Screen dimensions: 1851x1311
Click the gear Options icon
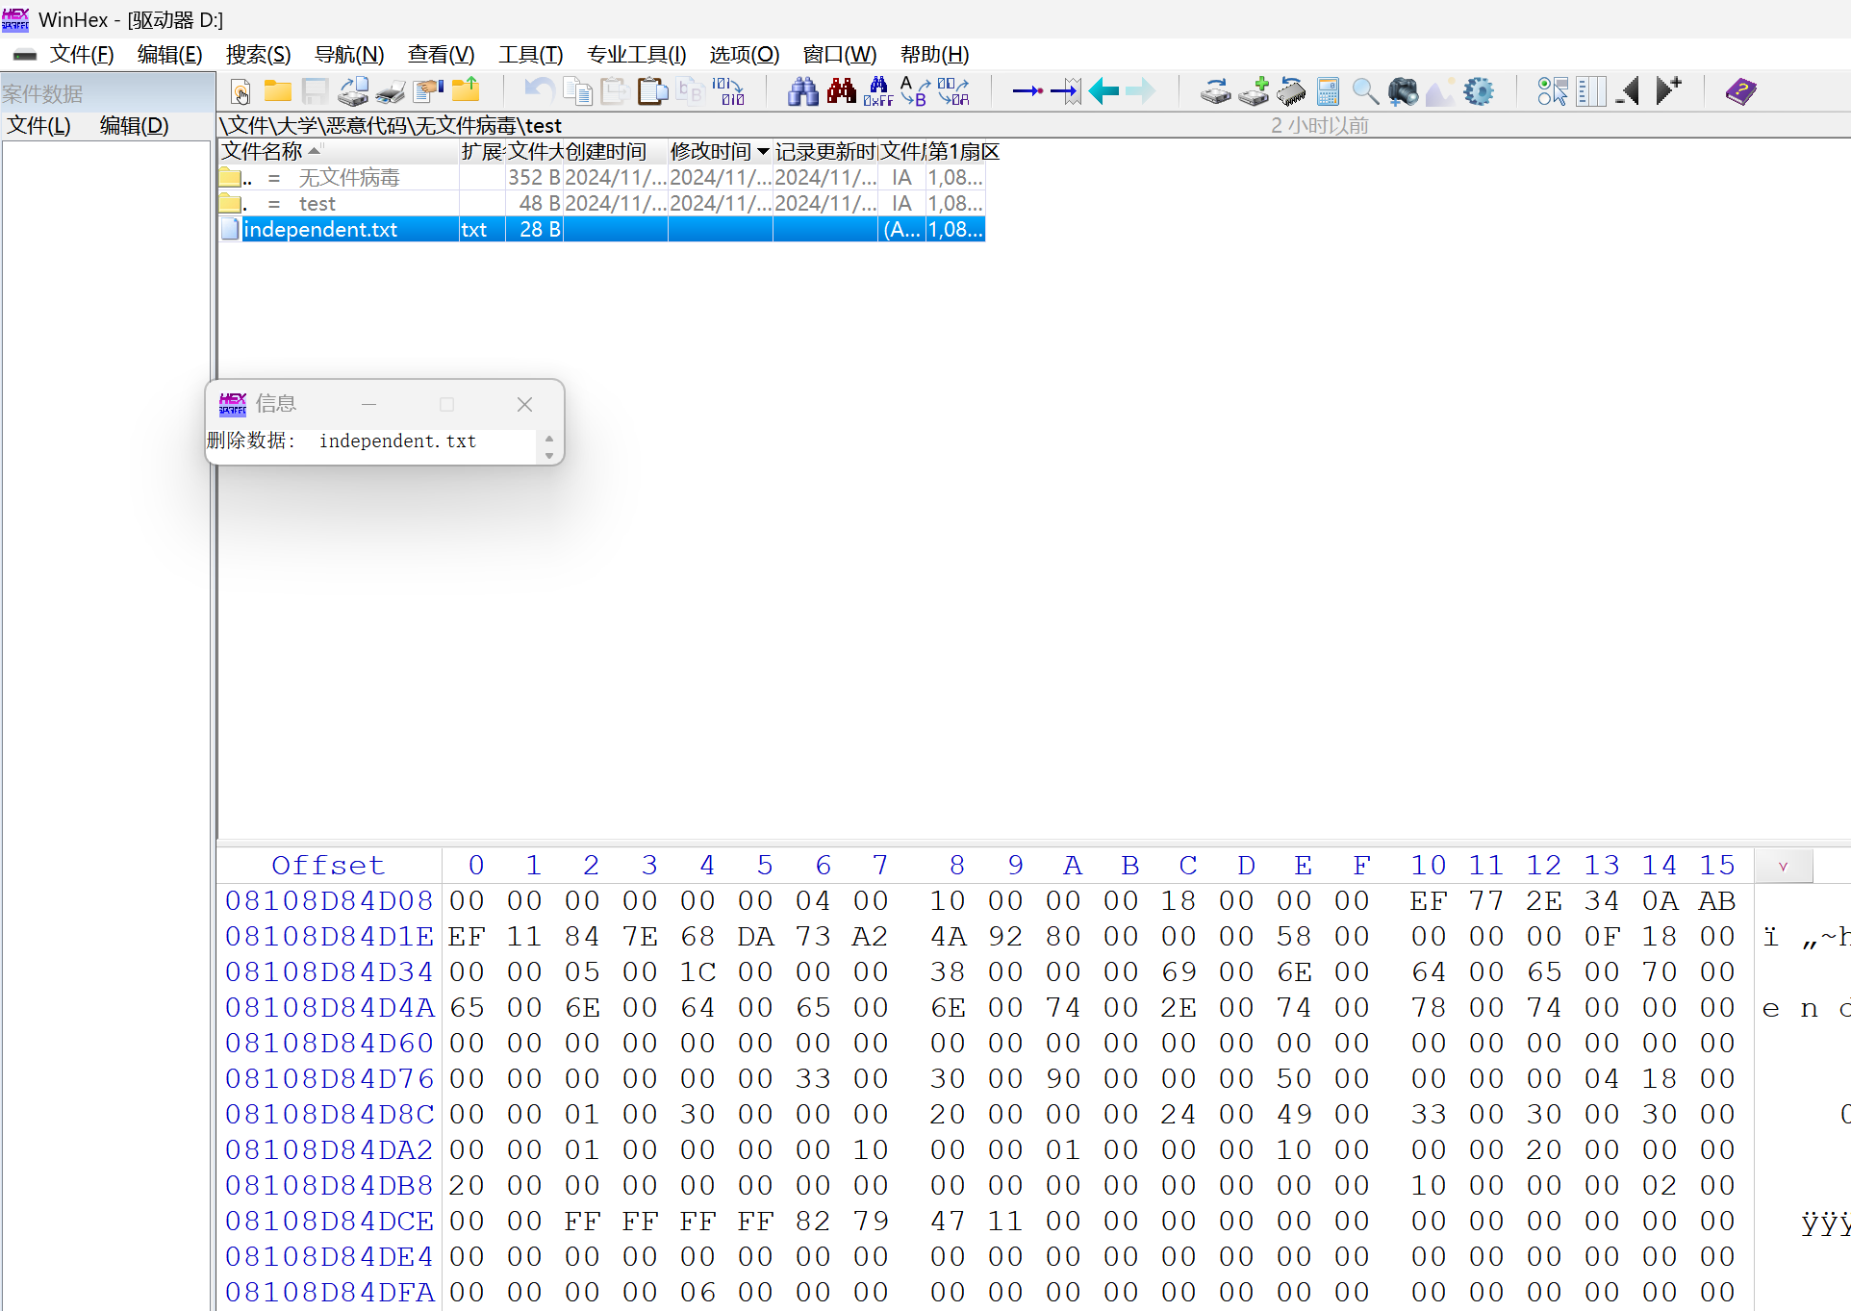tap(1479, 92)
